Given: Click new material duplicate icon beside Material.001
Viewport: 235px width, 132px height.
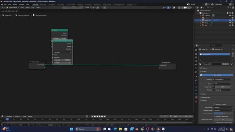Looking at the screenshot, I should point(225,64).
